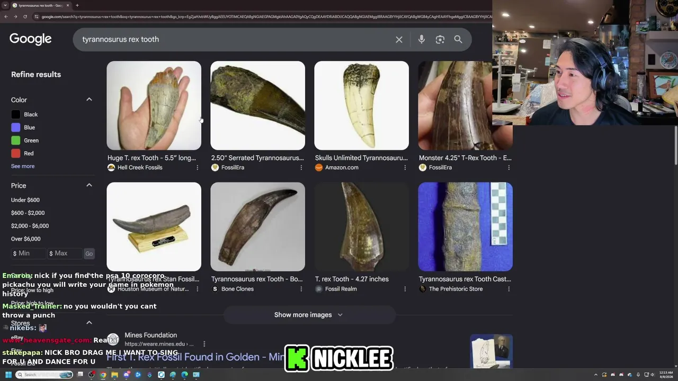Focus the Max price input field
Image resolution: width=678 pixels, height=381 pixels.
pyautogui.click(x=65, y=253)
